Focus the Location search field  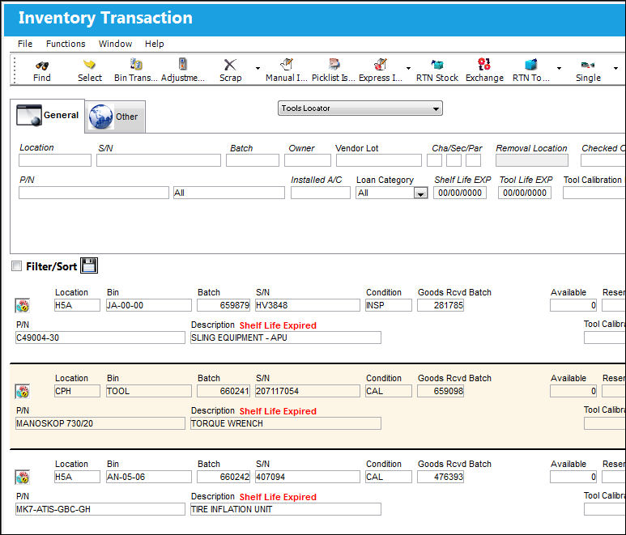tap(55, 160)
